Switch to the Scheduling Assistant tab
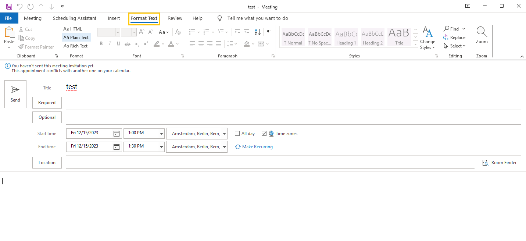 (x=75, y=18)
